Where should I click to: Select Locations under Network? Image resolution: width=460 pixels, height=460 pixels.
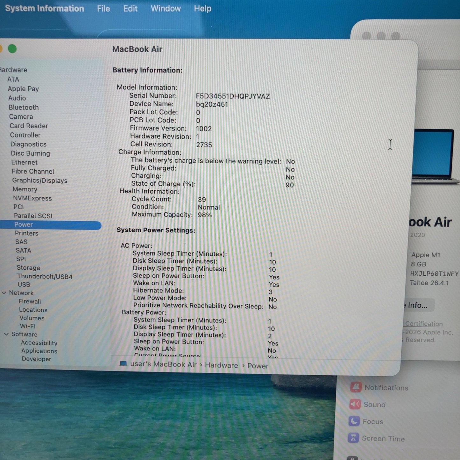(x=33, y=310)
